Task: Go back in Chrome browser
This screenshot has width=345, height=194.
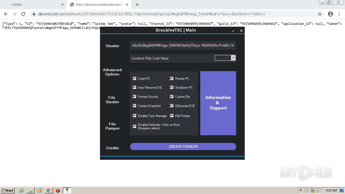Action: pos(6,14)
